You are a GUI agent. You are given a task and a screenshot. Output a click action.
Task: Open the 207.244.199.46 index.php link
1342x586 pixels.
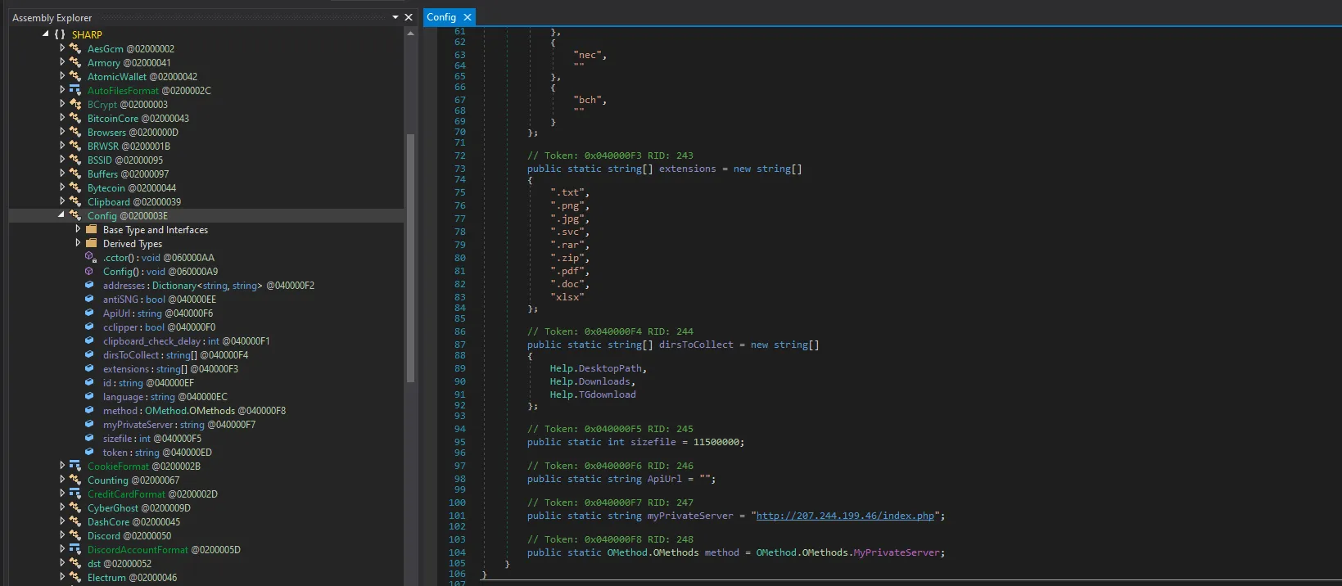click(x=844, y=516)
